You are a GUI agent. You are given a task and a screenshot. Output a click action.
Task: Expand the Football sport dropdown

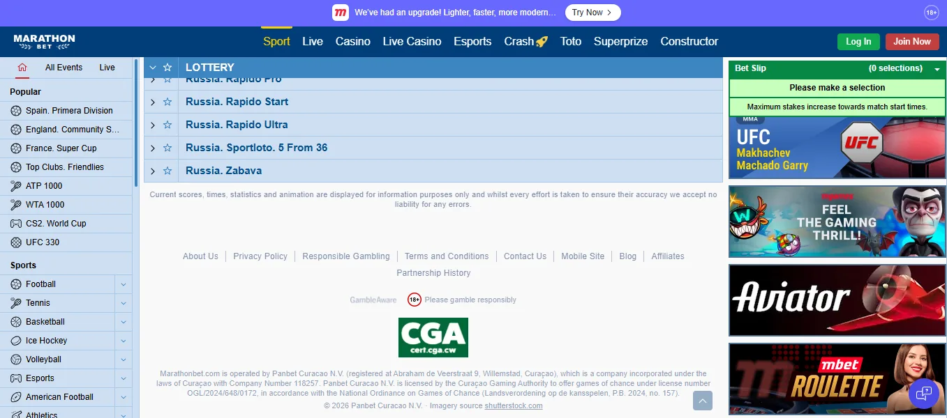[124, 284]
